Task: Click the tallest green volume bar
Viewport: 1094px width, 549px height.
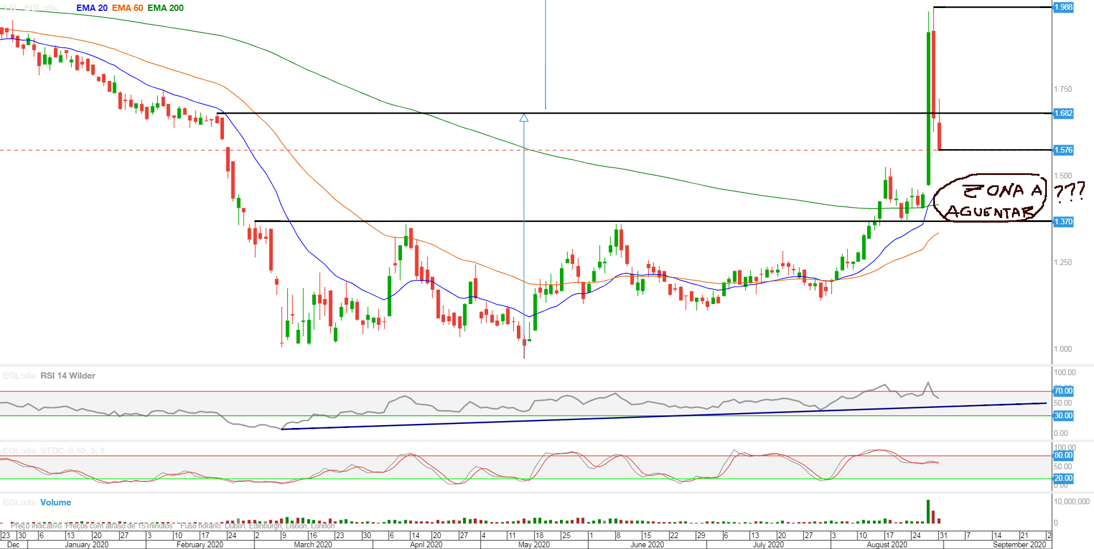Action: point(928,512)
